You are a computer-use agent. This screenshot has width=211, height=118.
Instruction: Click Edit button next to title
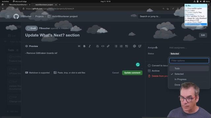coord(203,35)
